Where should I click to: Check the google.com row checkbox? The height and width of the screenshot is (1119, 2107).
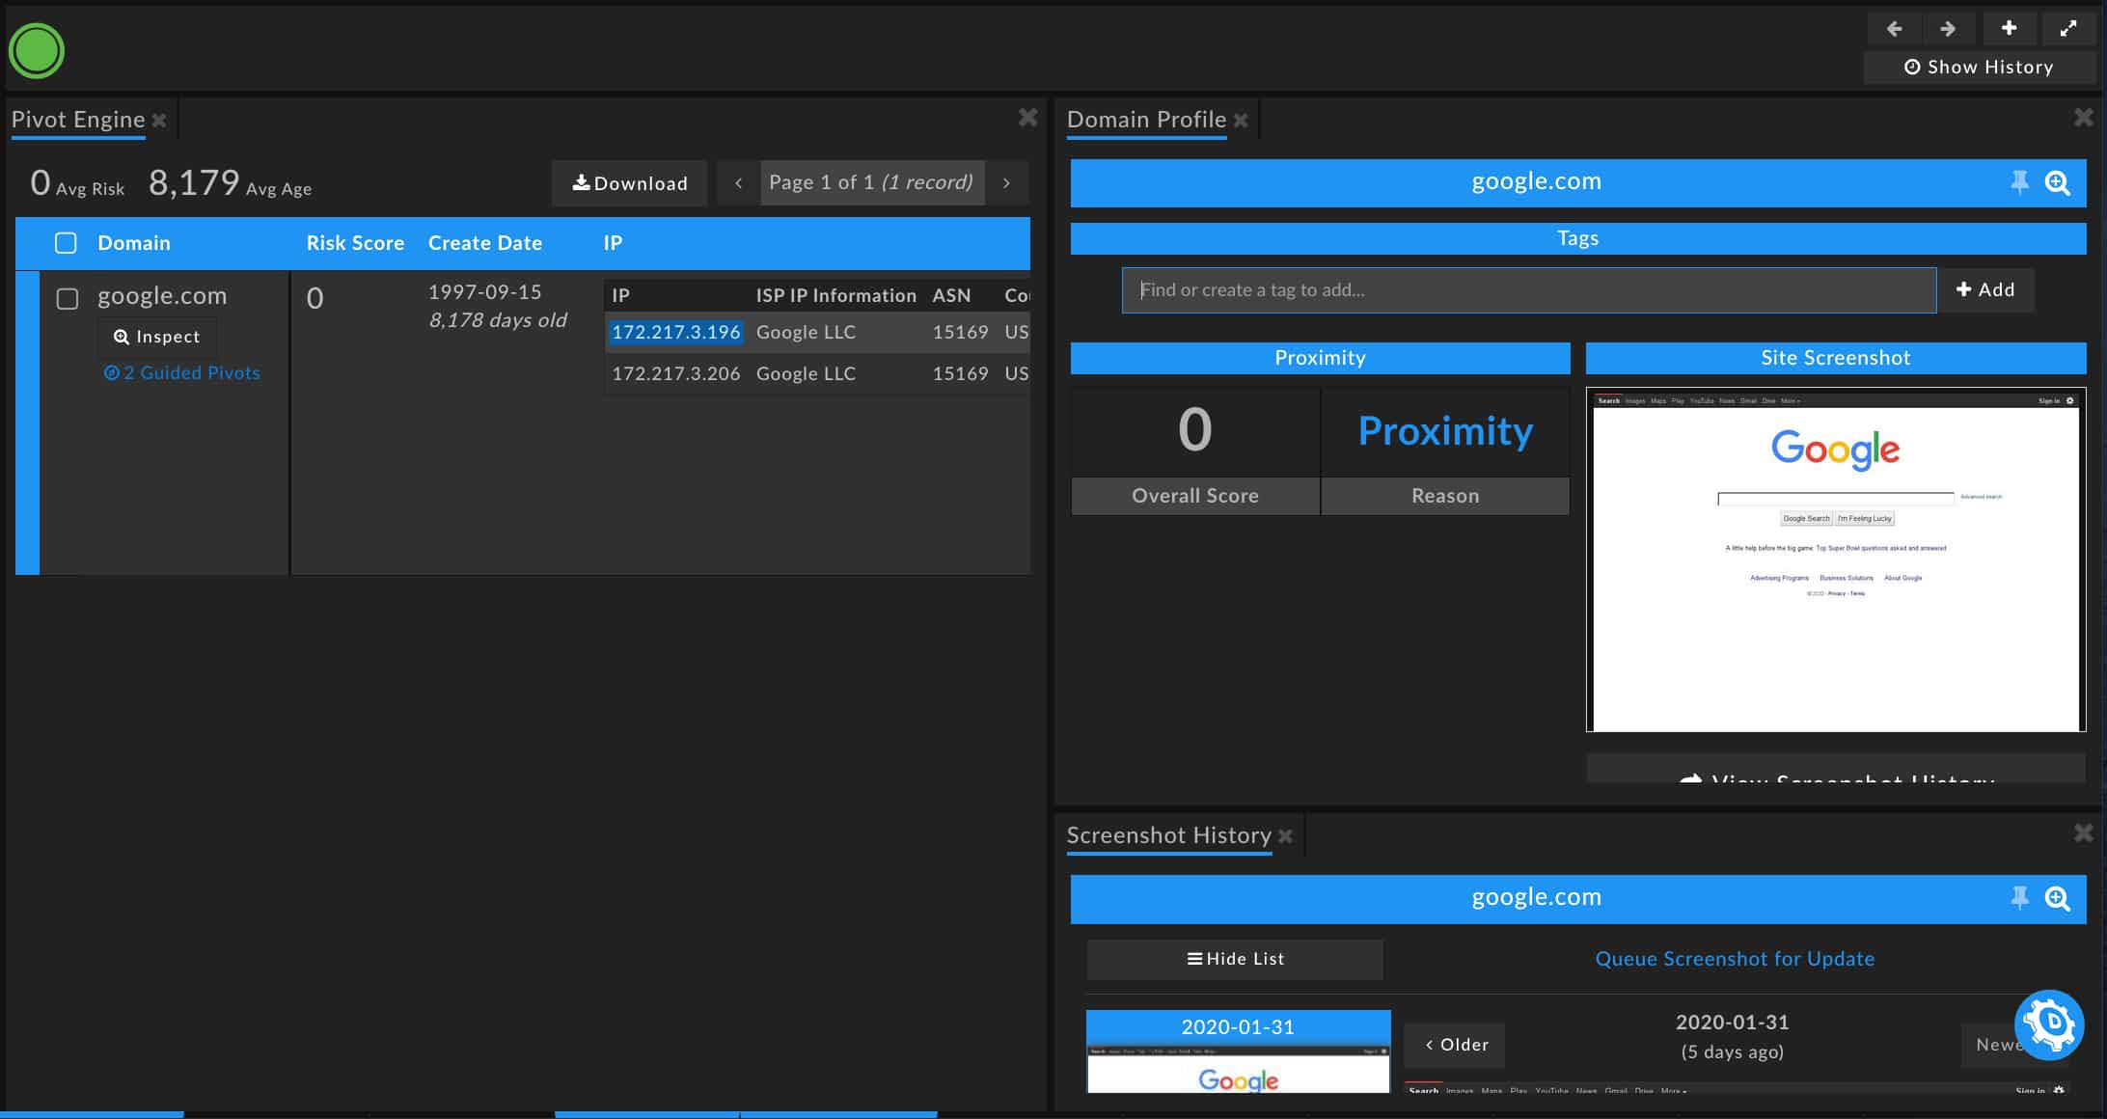[x=68, y=299]
